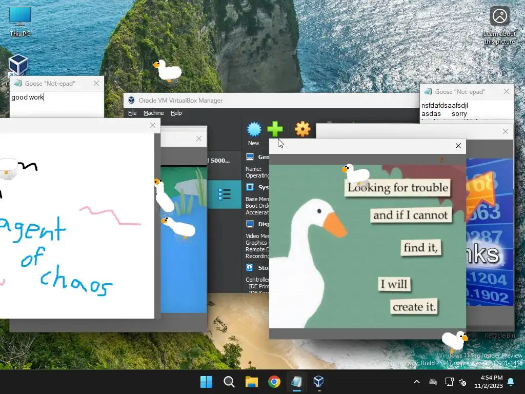Image resolution: width=525 pixels, height=394 pixels.
Task: Click the "sorry" word in the right Not-epad
Action: [459, 113]
